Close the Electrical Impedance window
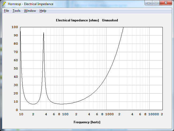This screenshot has width=174, height=131. [166, 3]
